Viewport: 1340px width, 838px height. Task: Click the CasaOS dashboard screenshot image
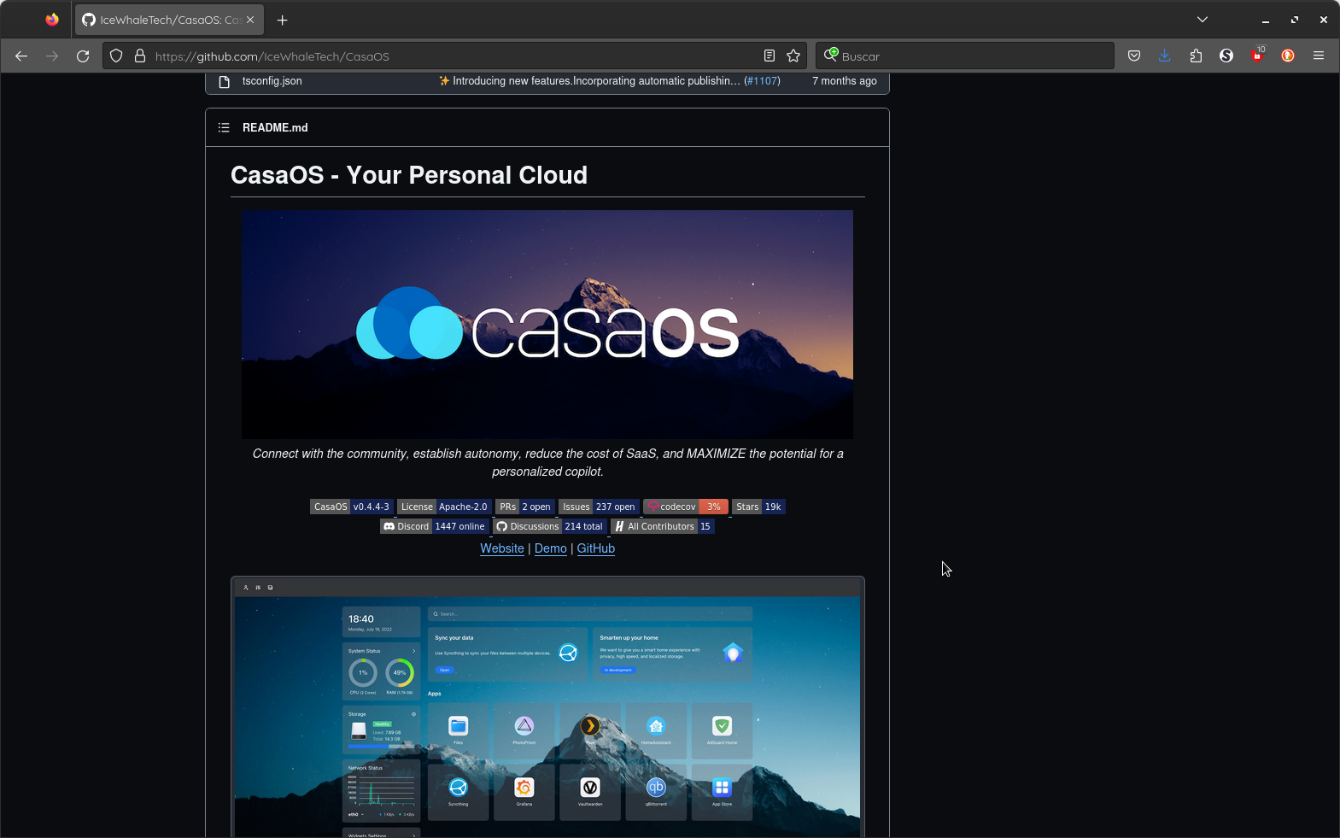tap(547, 707)
